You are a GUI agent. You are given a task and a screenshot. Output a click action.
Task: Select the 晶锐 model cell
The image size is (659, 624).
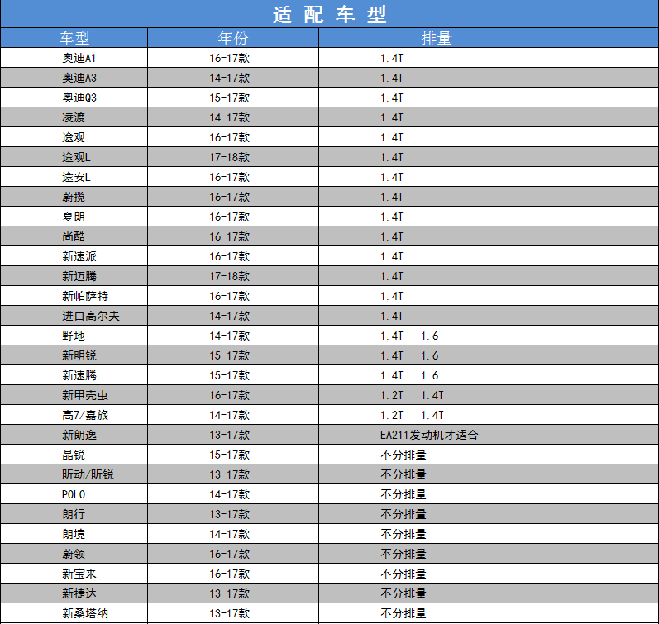click(74, 455)
